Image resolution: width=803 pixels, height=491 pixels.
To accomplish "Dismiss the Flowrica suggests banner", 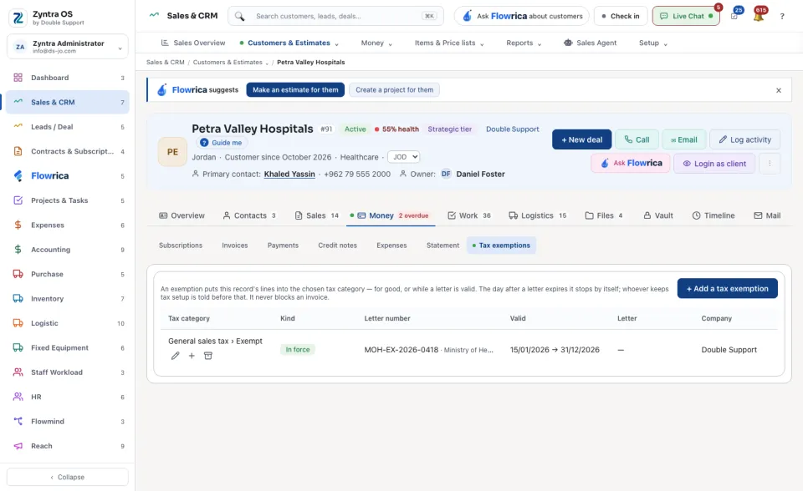I will 779,90.
